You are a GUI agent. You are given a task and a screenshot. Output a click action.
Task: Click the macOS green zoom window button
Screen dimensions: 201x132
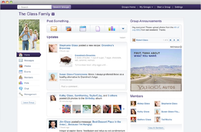pyautogui.click(x=11, y=2)
